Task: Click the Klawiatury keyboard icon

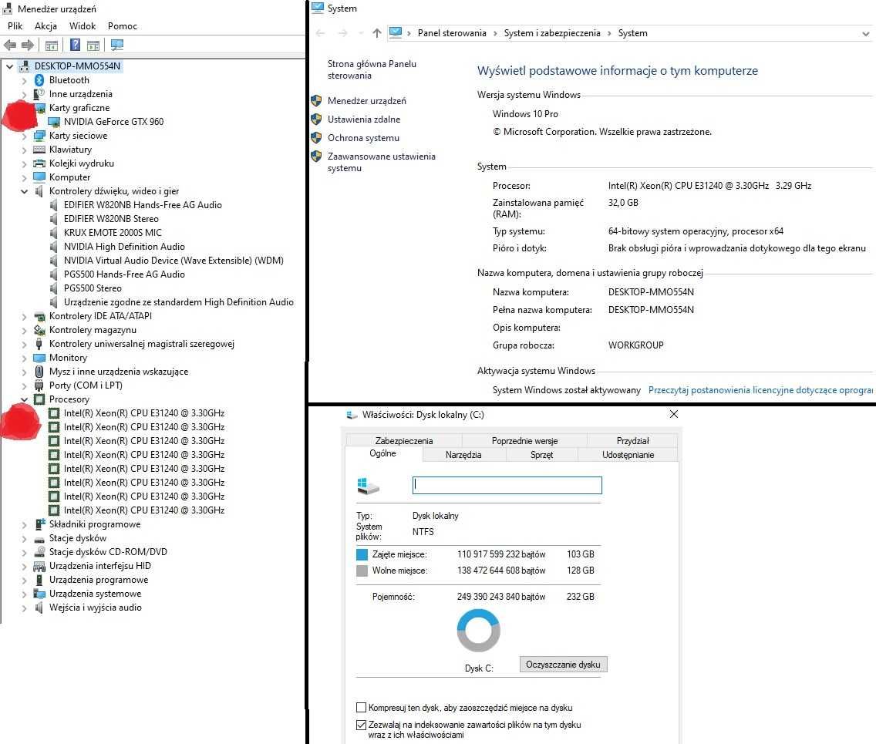Action: 39,150
